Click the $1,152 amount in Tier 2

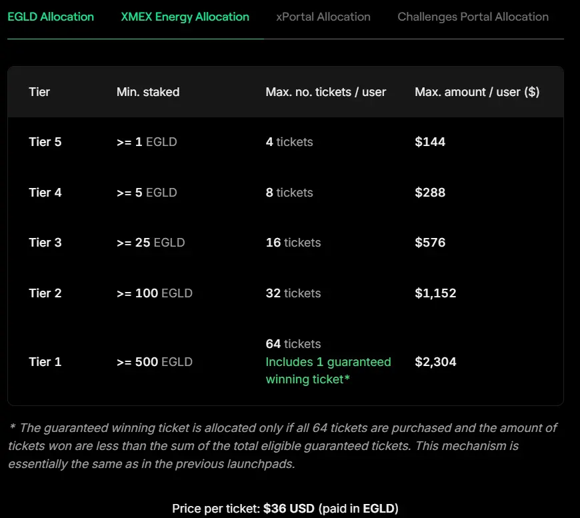[435, 293]
